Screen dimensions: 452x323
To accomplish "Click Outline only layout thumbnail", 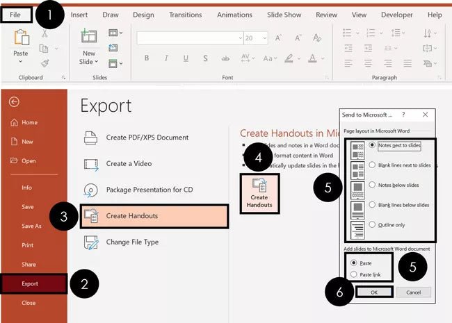I will [357, 230].
